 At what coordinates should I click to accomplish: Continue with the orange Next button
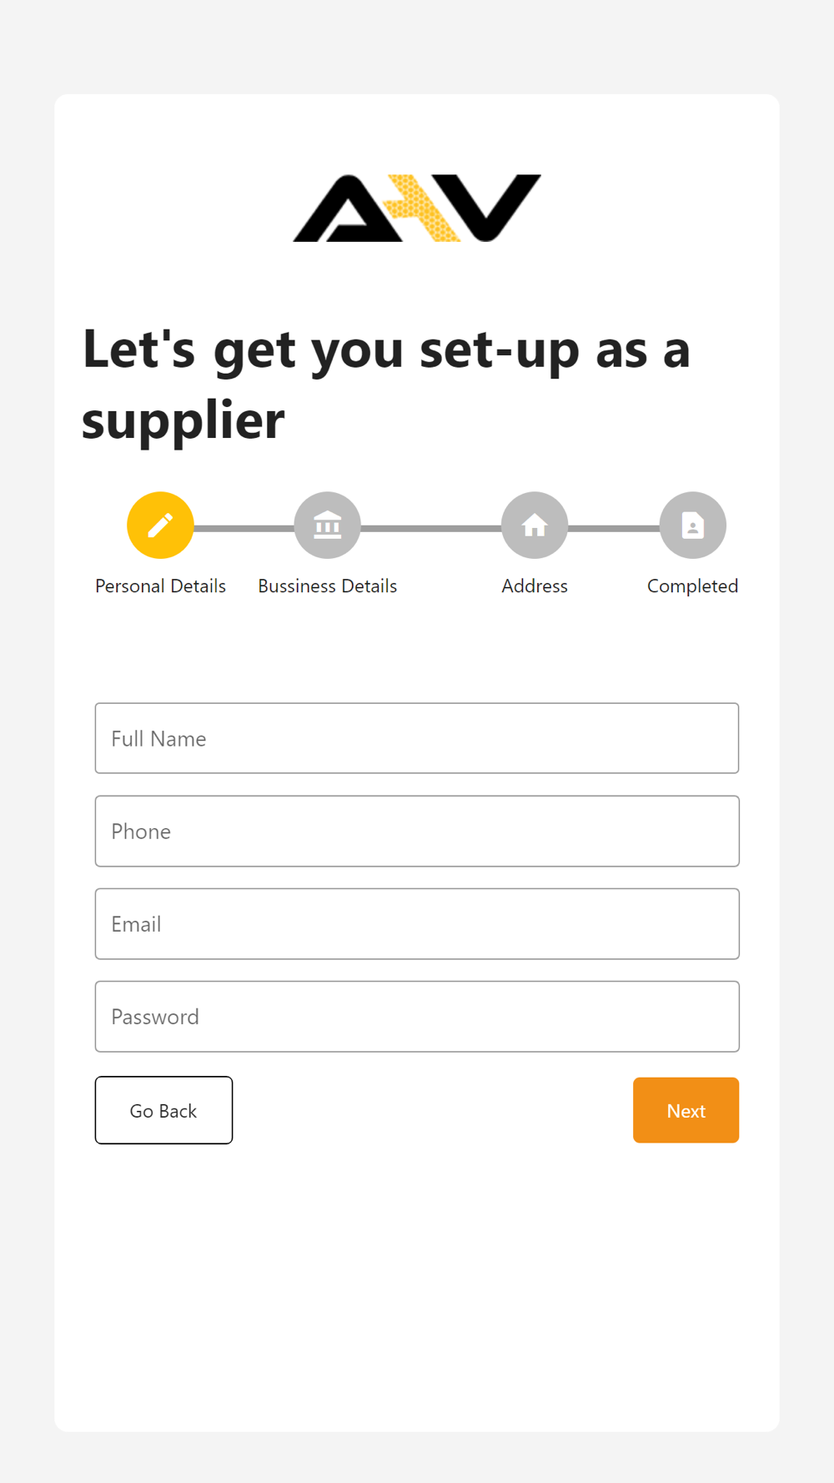click(x=686, y=1110)
